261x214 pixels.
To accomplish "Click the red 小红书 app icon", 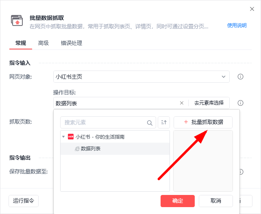I will [71, 137].
